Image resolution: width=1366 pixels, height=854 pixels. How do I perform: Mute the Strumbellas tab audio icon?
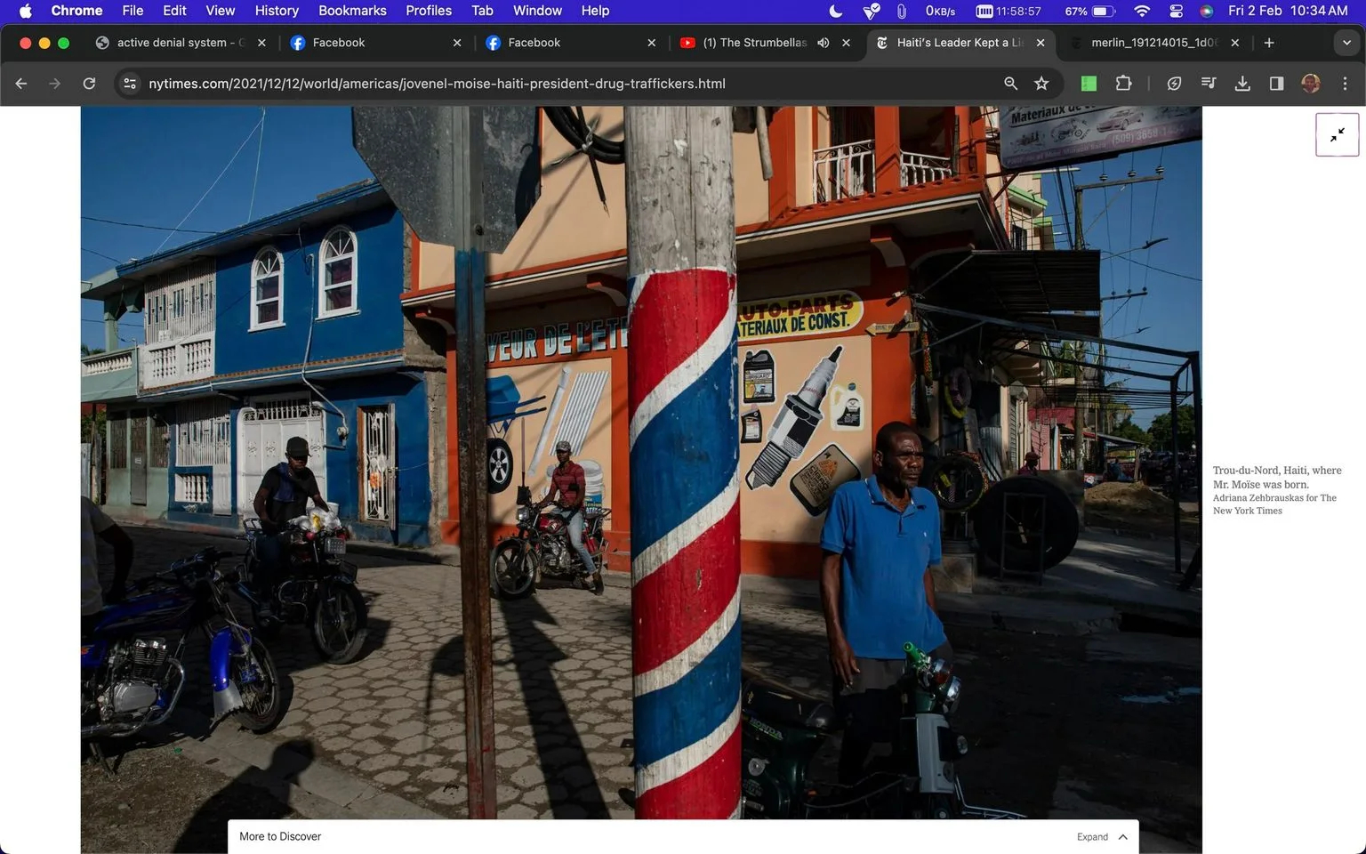[824, 43]
